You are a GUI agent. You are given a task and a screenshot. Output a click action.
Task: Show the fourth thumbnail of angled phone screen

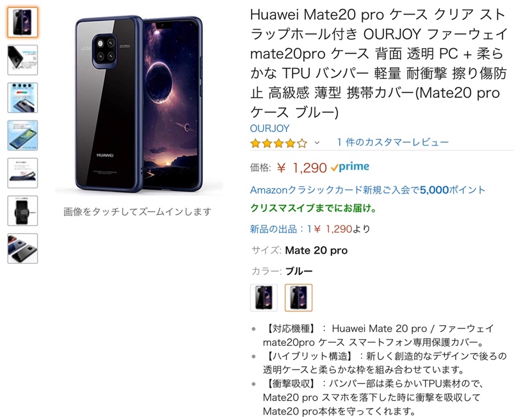22,135
